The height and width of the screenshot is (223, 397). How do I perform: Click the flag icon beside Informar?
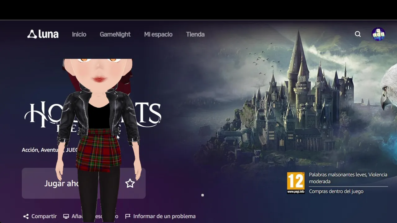(128, 216)
